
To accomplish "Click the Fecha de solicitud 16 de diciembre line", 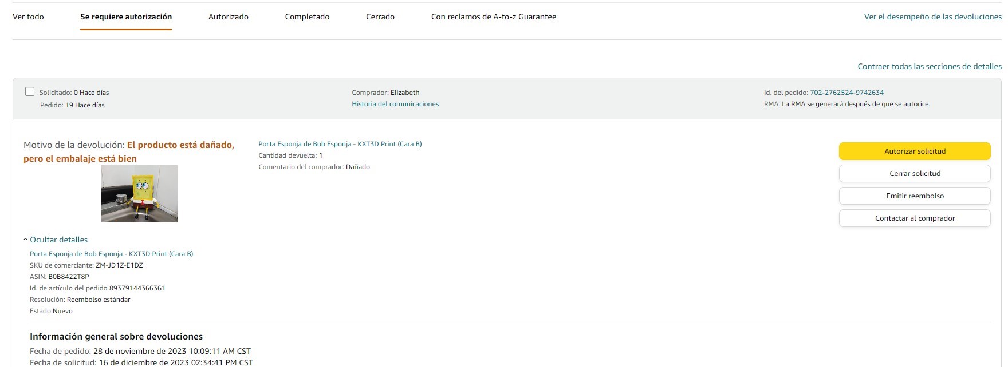I will [x=141, y=362].
